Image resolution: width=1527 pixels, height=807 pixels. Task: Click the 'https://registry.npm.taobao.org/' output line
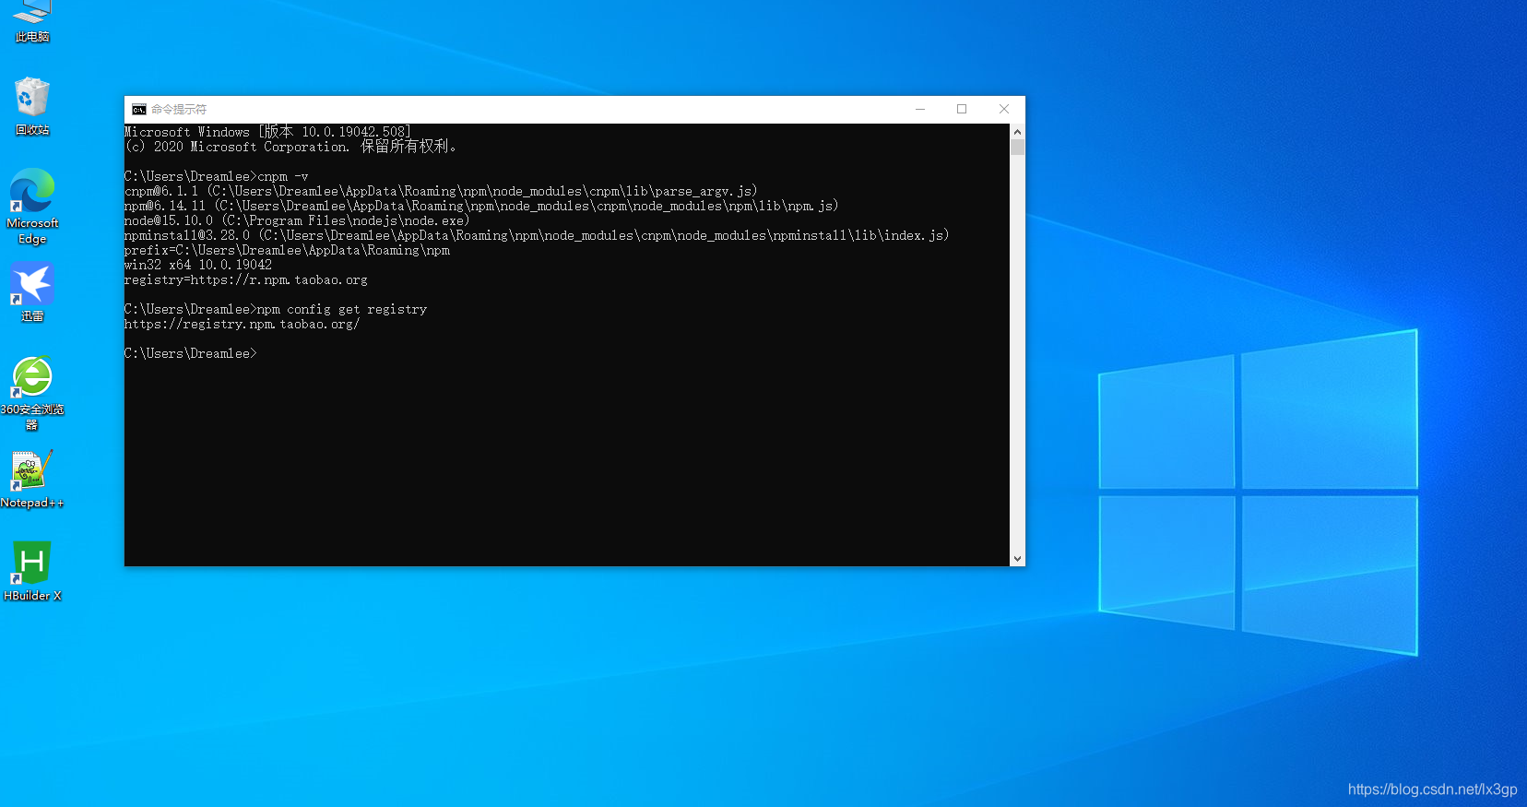pos(243,324)
